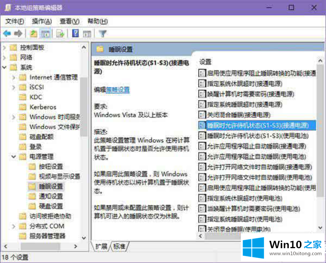The width and height of the screenshot is (326, 263).
Task: Switch to the 标准 tab
Action: [119, 247]
